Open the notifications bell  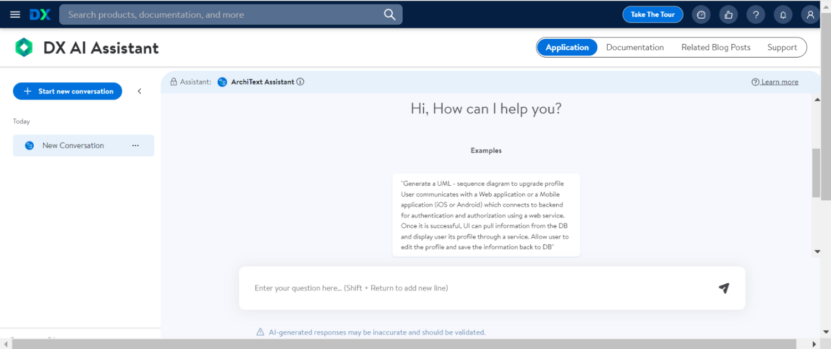(783, 15)
